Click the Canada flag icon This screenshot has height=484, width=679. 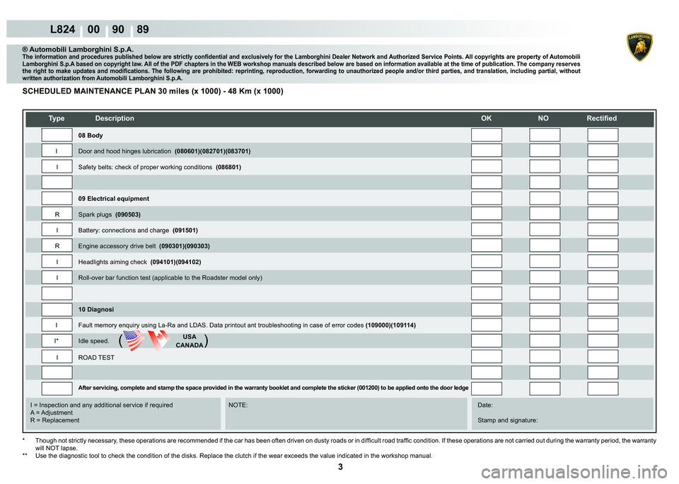[159, 340]
